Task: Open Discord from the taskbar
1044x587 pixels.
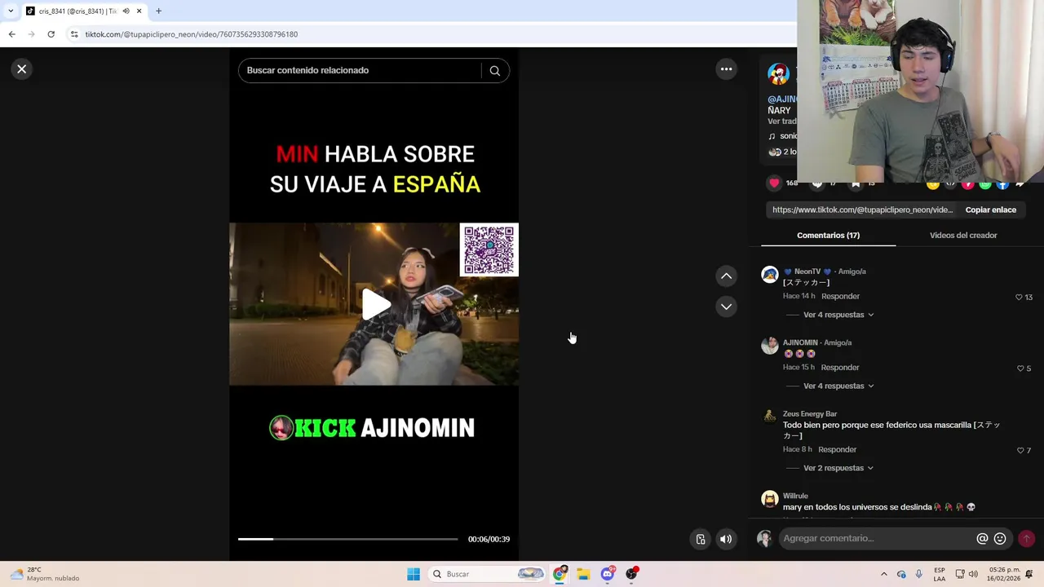Action: click(x=608, y=574)
